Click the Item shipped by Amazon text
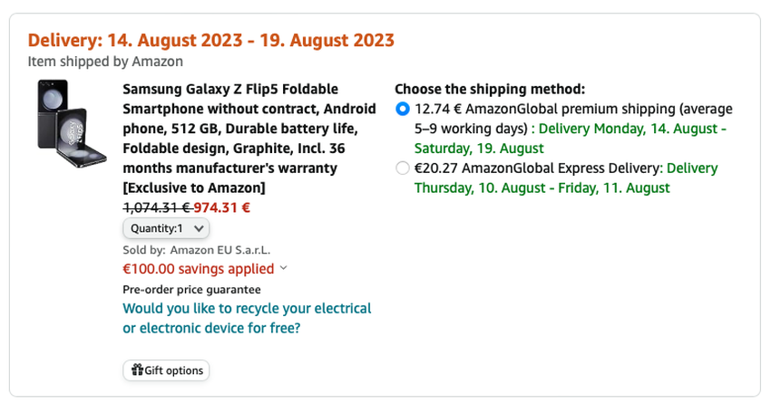 [105, 62]
